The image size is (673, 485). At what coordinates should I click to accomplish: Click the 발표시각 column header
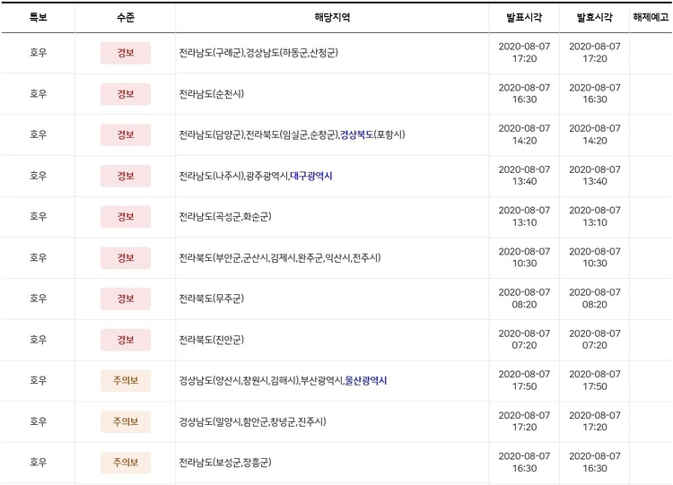pyautogui.click(x=524, y=17)
